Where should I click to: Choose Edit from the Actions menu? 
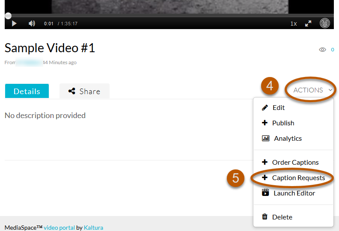point(278,108)
